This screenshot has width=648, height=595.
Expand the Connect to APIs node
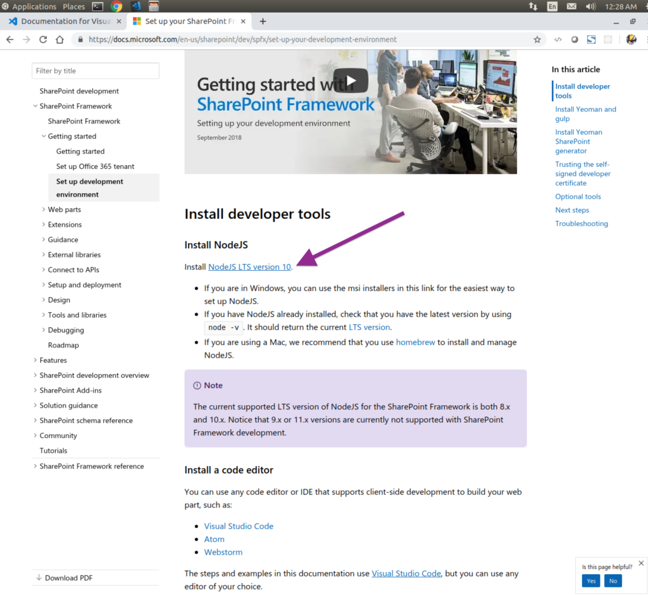click(x=44, y=270)
